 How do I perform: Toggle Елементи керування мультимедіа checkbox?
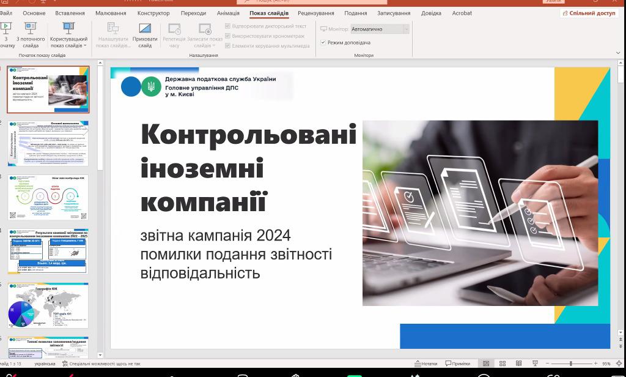(x=228, y=46)
